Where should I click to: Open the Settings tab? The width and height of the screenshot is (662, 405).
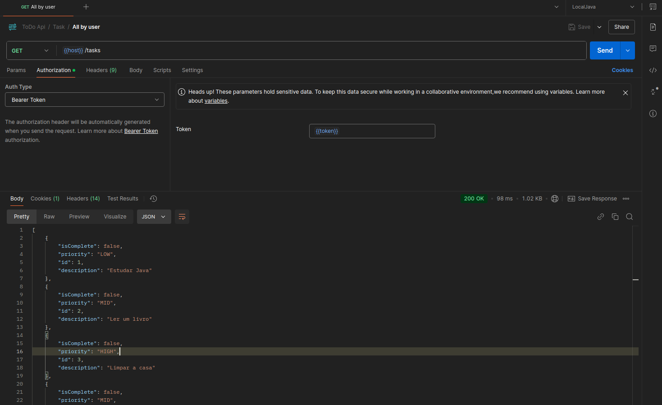192,70
